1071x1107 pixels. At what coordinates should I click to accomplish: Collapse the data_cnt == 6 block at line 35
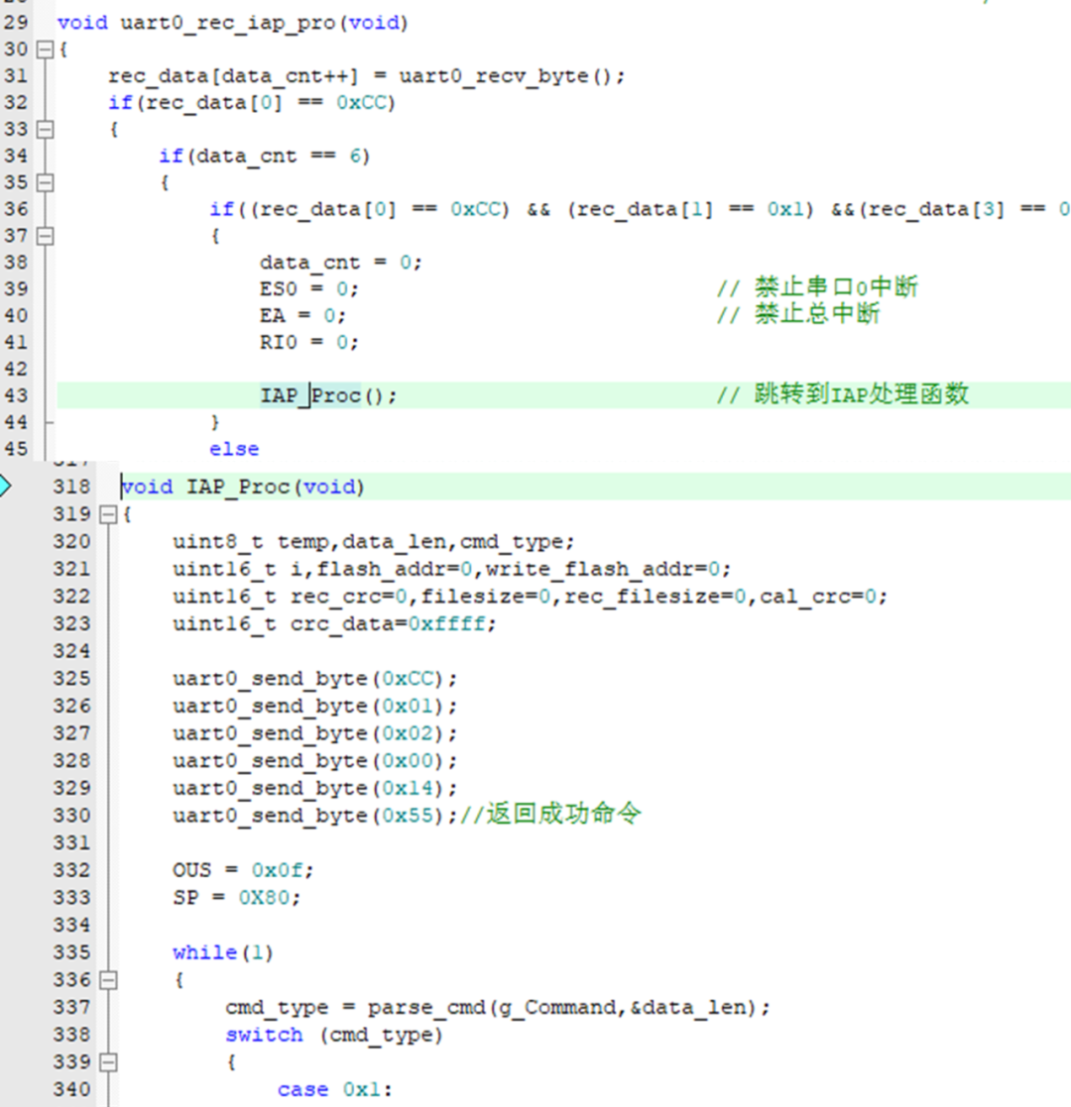coord(43,182)
